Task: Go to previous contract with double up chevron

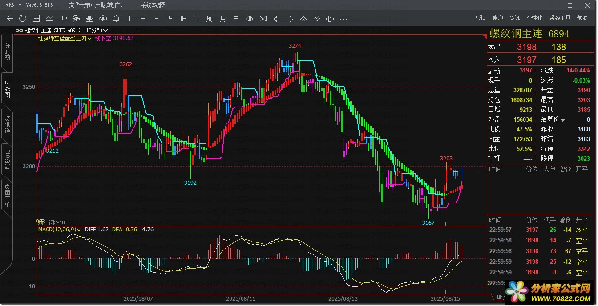Action: point(303,19)
